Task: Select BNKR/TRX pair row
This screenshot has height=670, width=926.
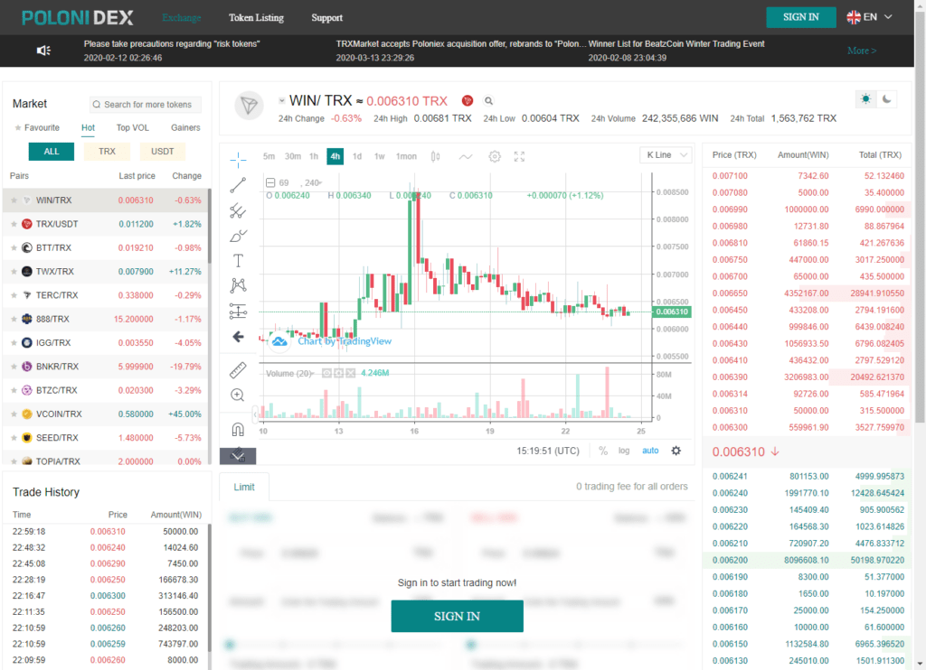Action: tap(106, 367)
